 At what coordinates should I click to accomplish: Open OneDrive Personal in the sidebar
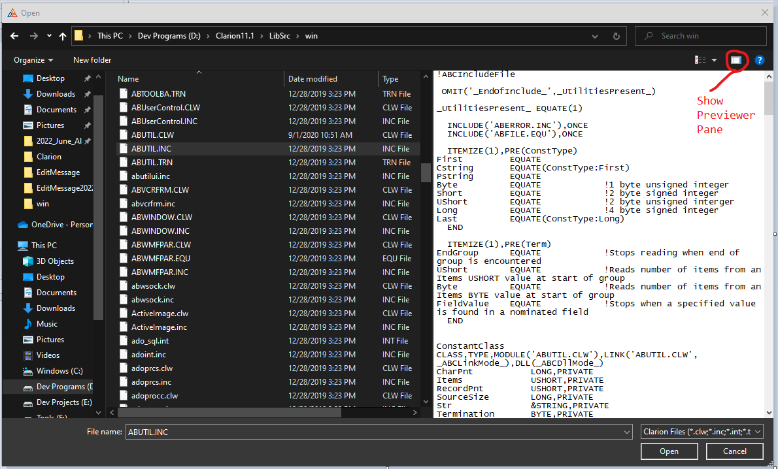pyautogui.click(x=61, y=225)
